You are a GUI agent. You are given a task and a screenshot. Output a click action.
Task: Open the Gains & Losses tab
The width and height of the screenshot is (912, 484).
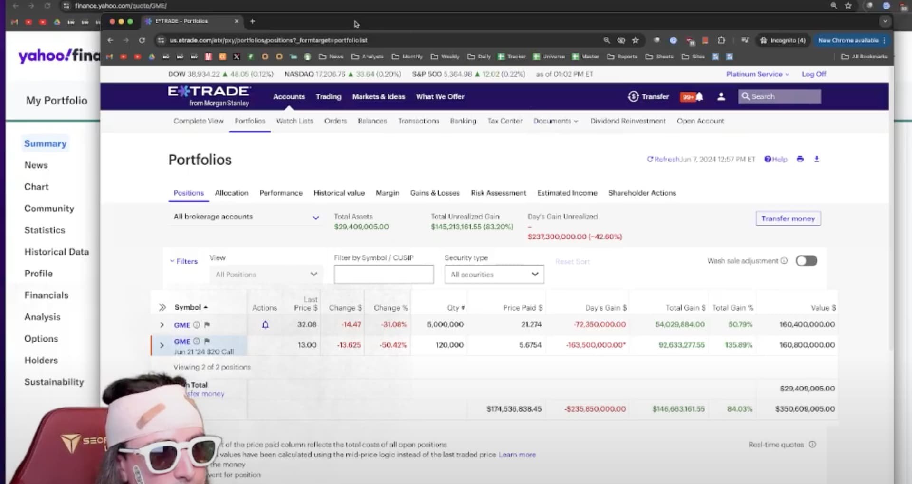(x=435, y=193)
